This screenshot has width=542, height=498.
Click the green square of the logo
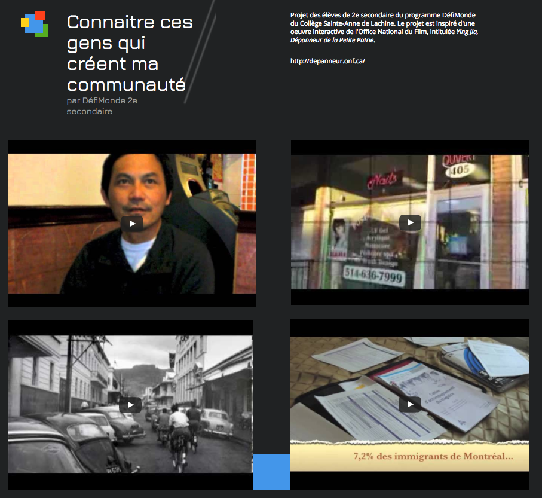tap(42, 32)
